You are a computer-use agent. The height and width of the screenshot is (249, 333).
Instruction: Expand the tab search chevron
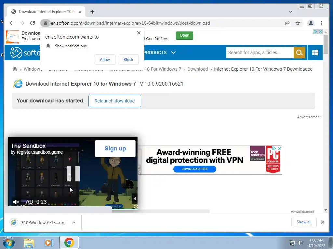(291, 12)
